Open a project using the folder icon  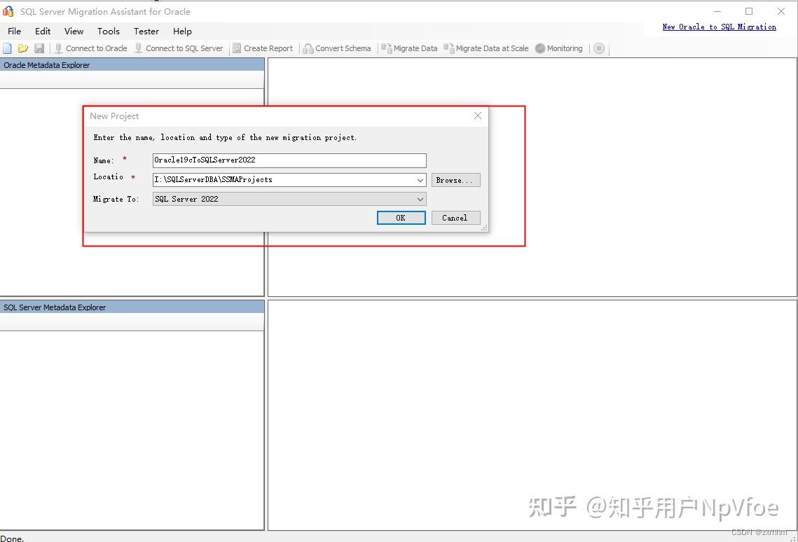tap(23, 48)
